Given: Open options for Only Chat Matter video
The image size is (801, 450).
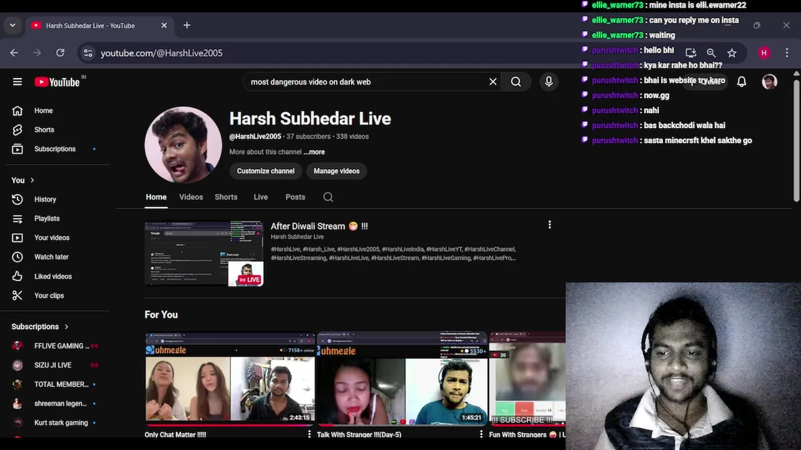Looking at the screenshot, I should point(309,434).
